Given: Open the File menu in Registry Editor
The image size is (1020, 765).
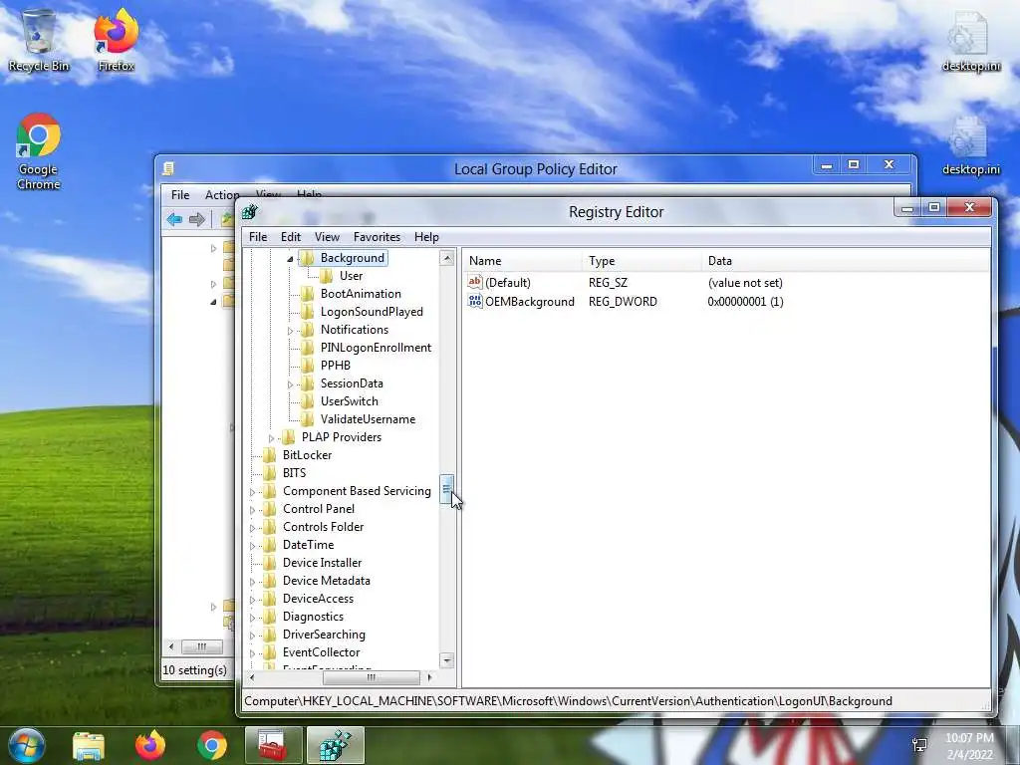Looking at the screenshot, I should click(x=258, y=237).
